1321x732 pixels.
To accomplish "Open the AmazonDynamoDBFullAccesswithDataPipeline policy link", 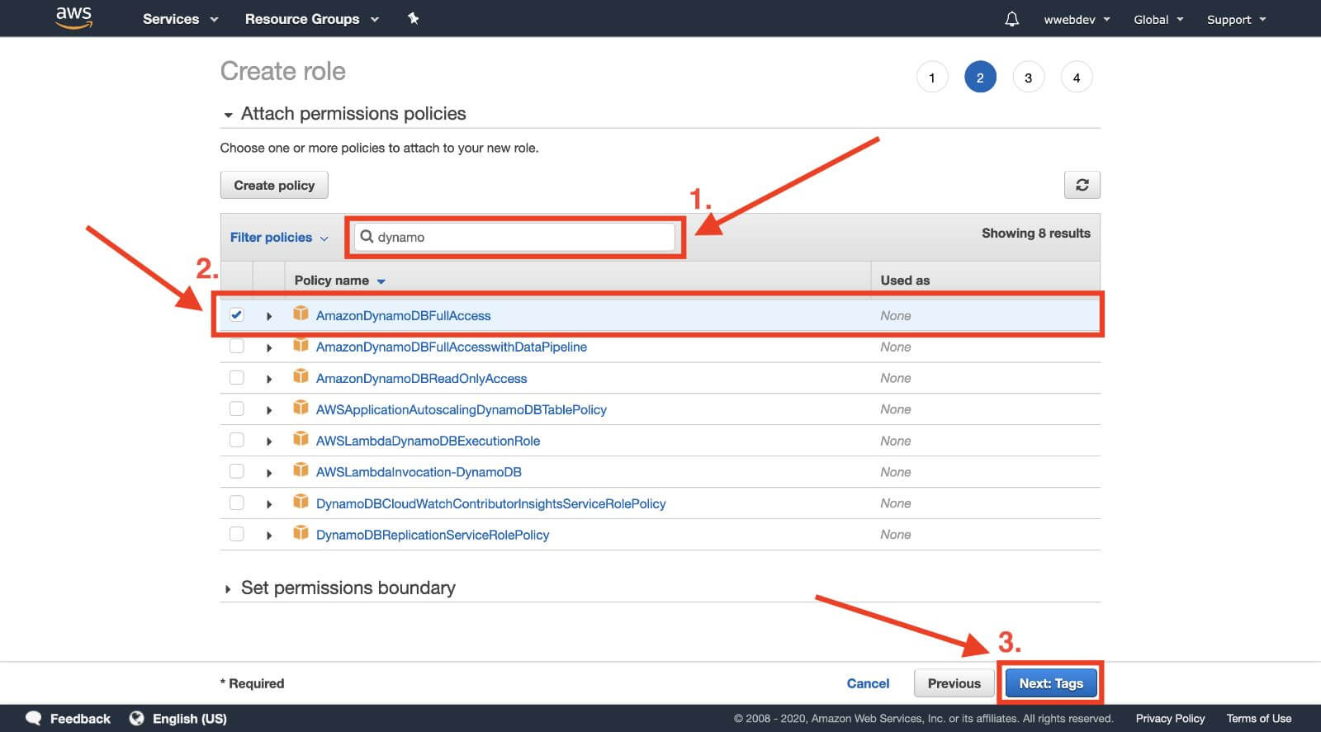I will tap(451, 347).
